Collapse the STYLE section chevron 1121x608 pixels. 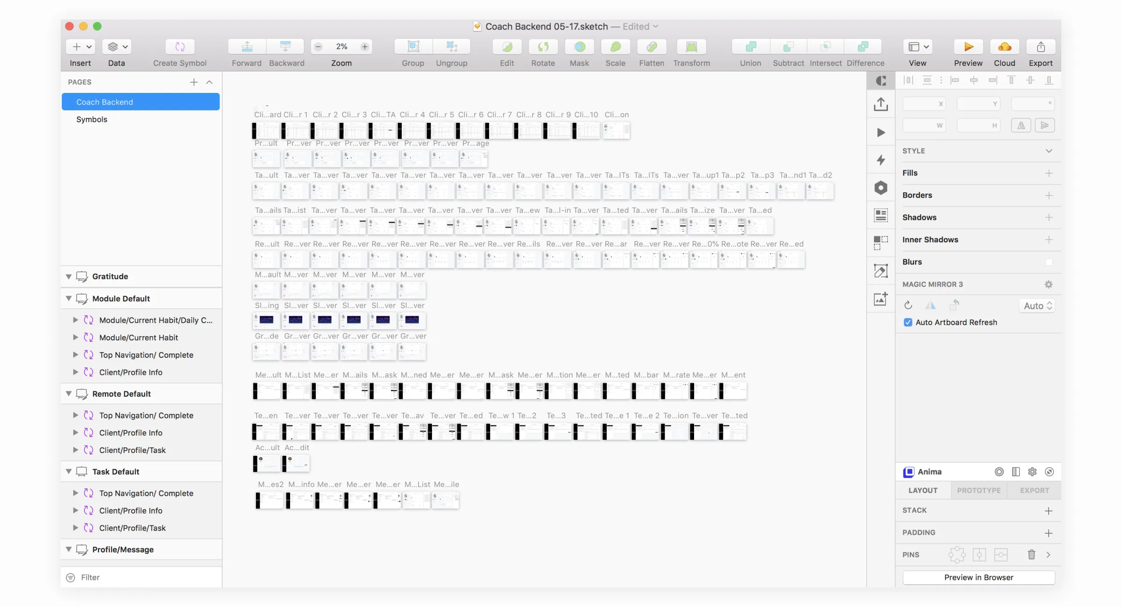(1049, 151)
